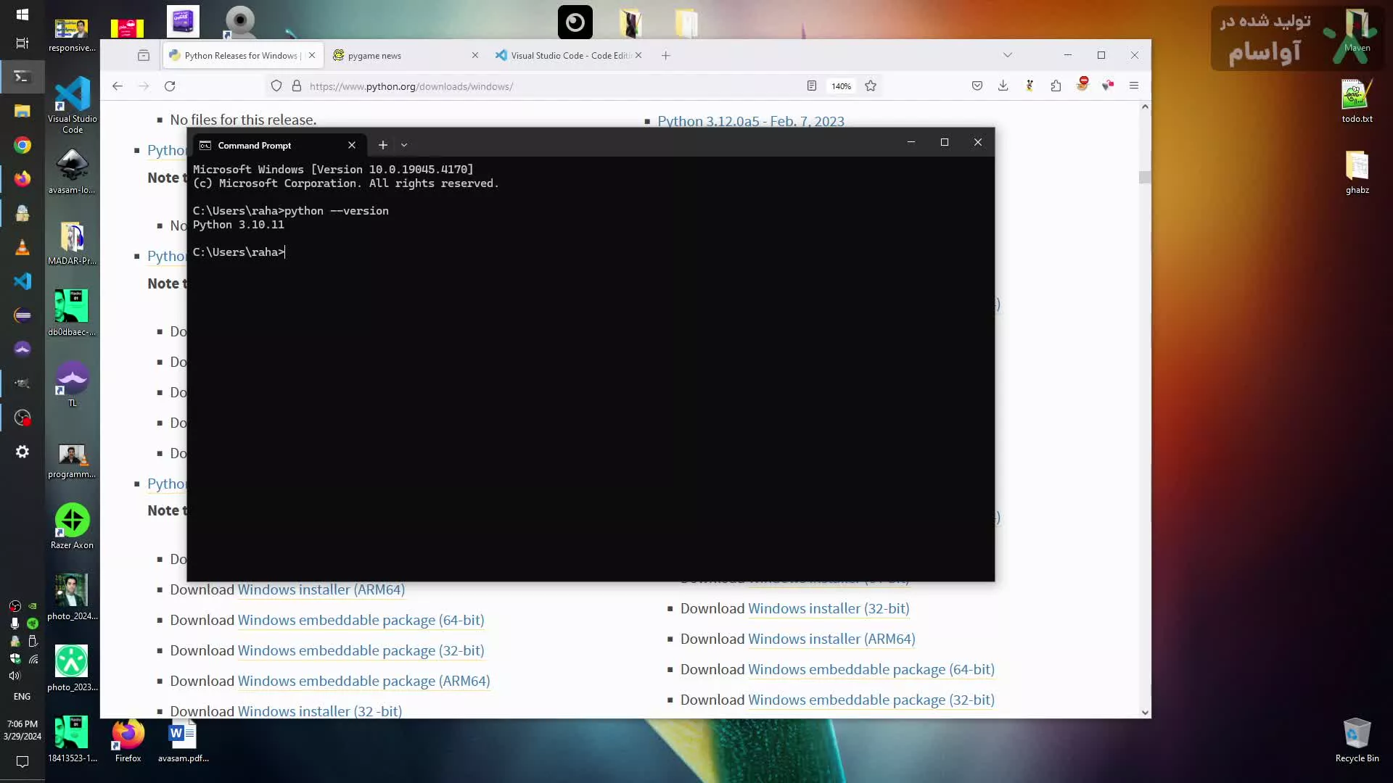This screenshot has width=1393, height=783.
Task: Select the todo.txt desktop file
Action: 1357,101
